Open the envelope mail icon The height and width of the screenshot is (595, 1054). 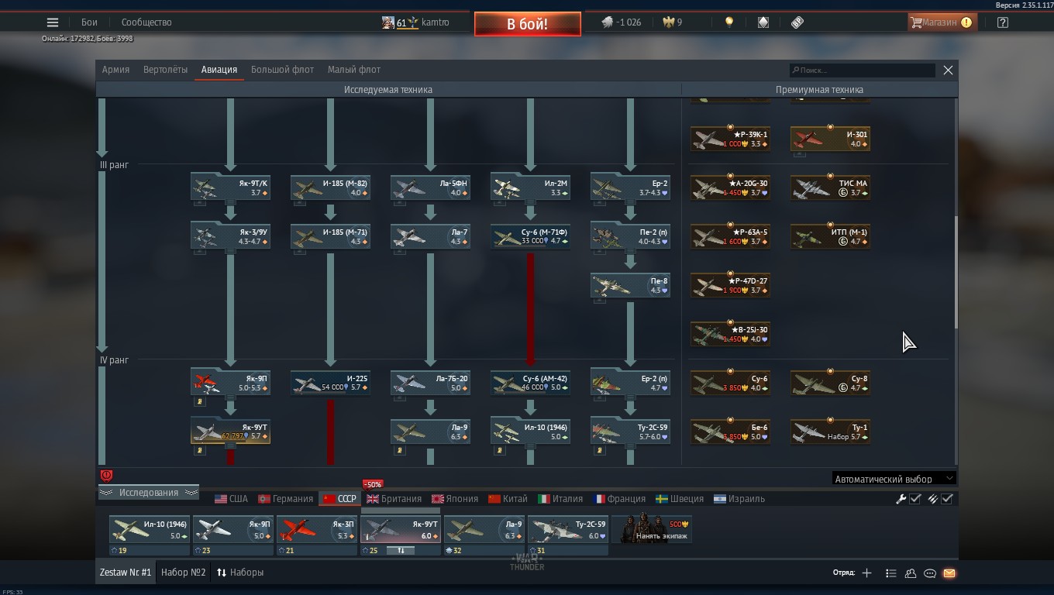point(949,573)
